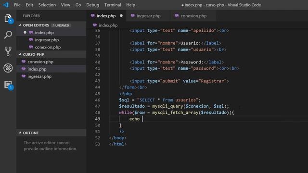308x173 pixels.
Task: Open conexion.php in CURSO-PHP folder
Action: pos(51,62)
